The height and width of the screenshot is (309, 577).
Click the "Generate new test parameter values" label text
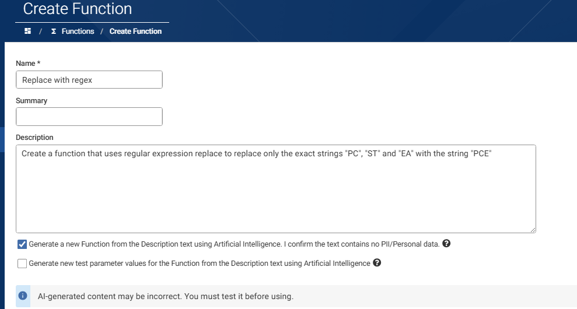pos(200,264)
